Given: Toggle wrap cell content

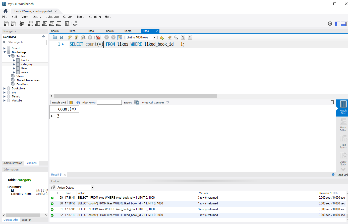Looking at the screenshot, I should tap(168, 102).
